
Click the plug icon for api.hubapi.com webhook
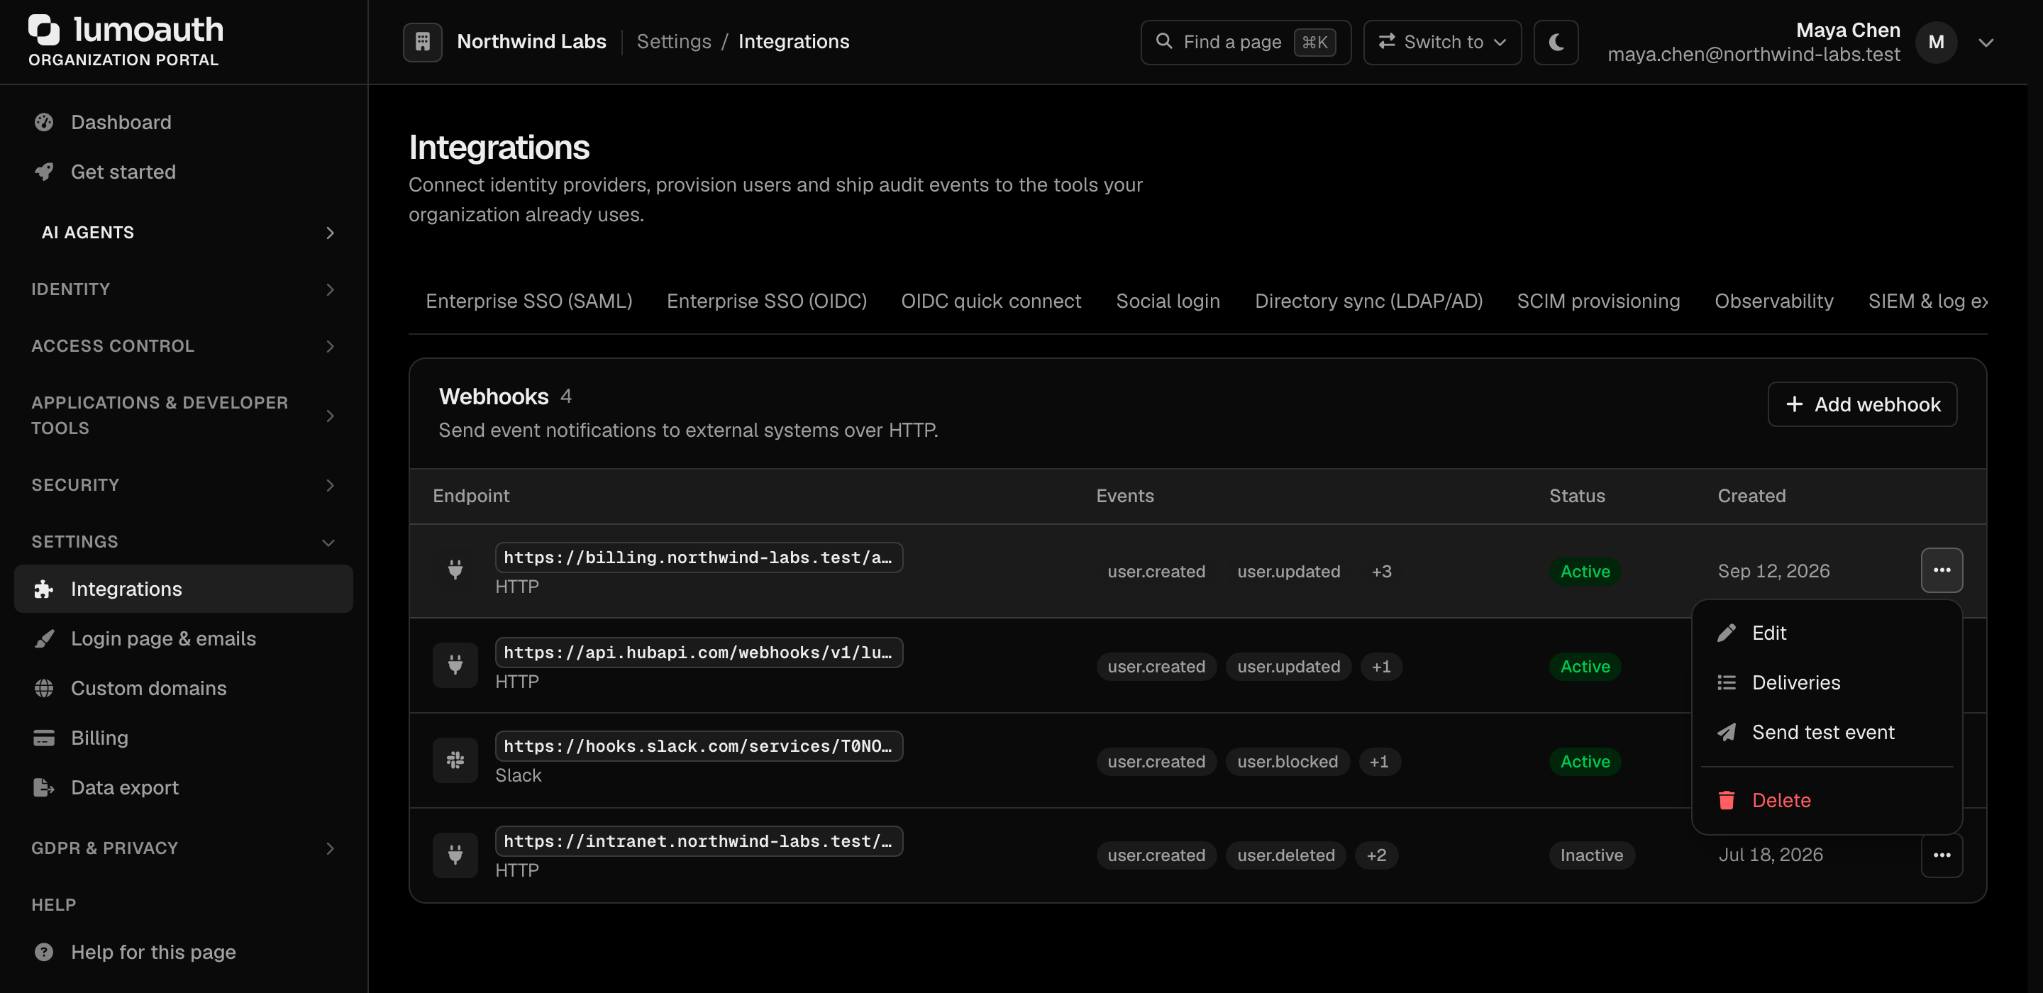[x=455, y=665]
